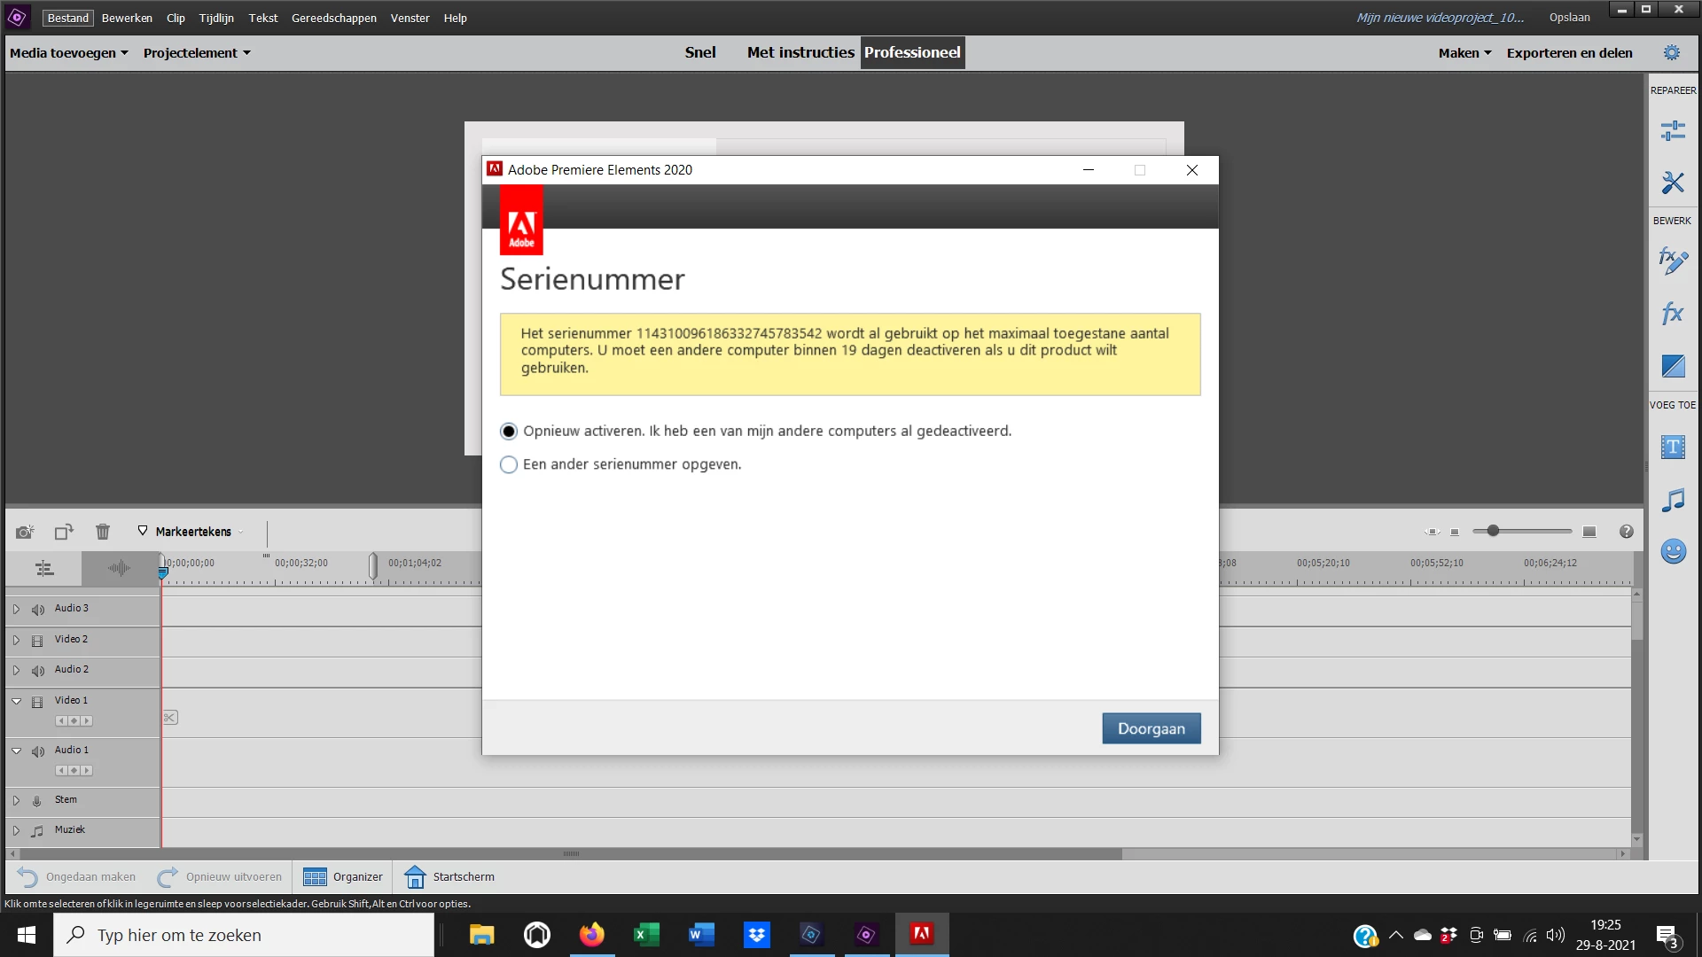Open the Music note panel
Screen dimensions: 1702x957
coord(1673,500)
